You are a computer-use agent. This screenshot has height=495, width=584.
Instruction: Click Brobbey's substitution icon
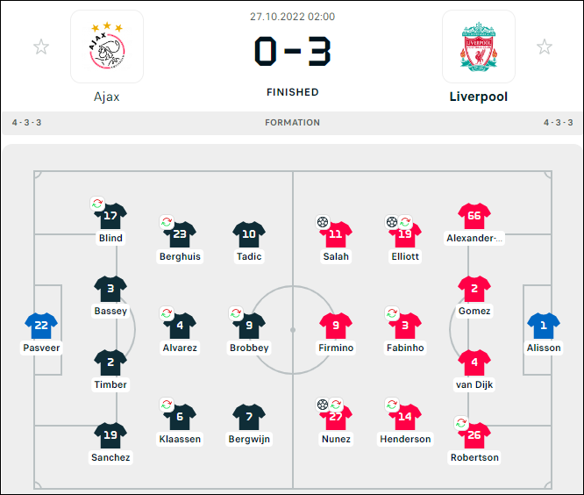click(236, 313)
